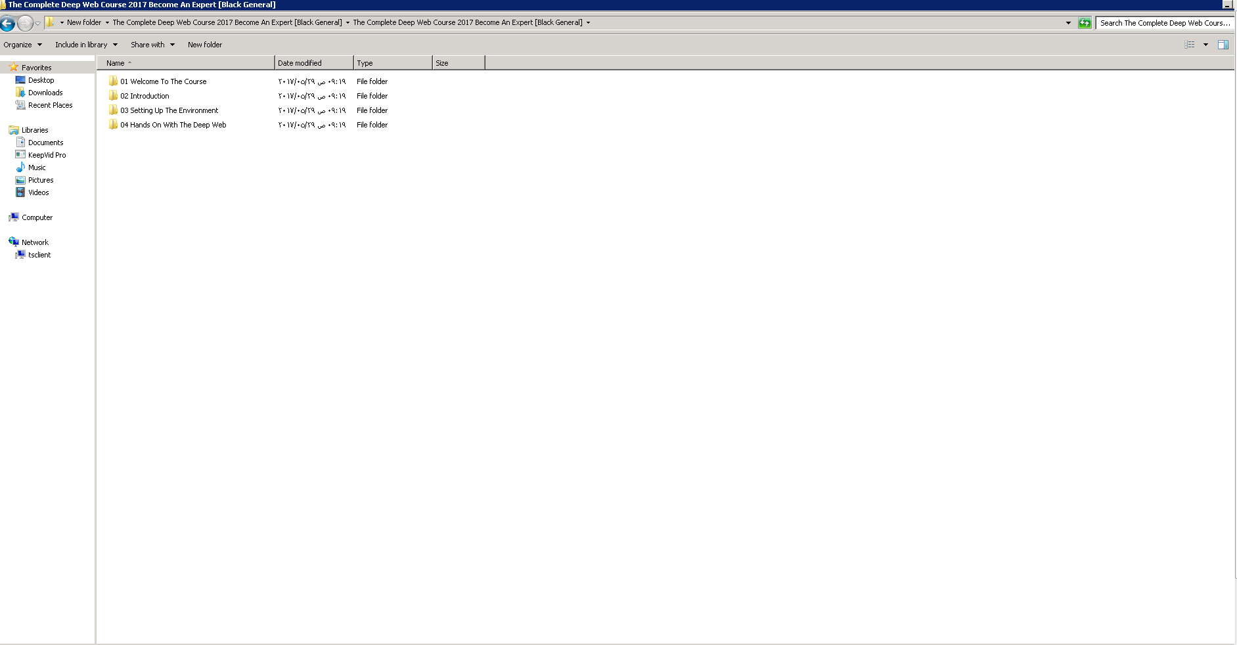Click the search box input field
This screenshot has height=645, width=1237.
coord(1165,23)
